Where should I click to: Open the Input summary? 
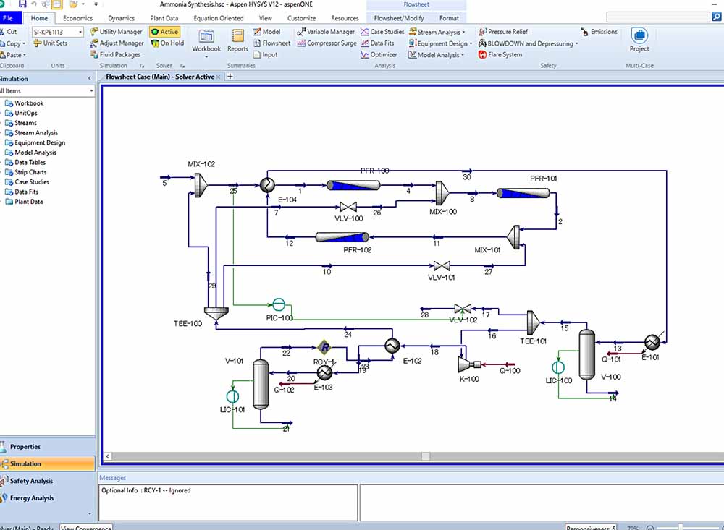tap(266, 54)
